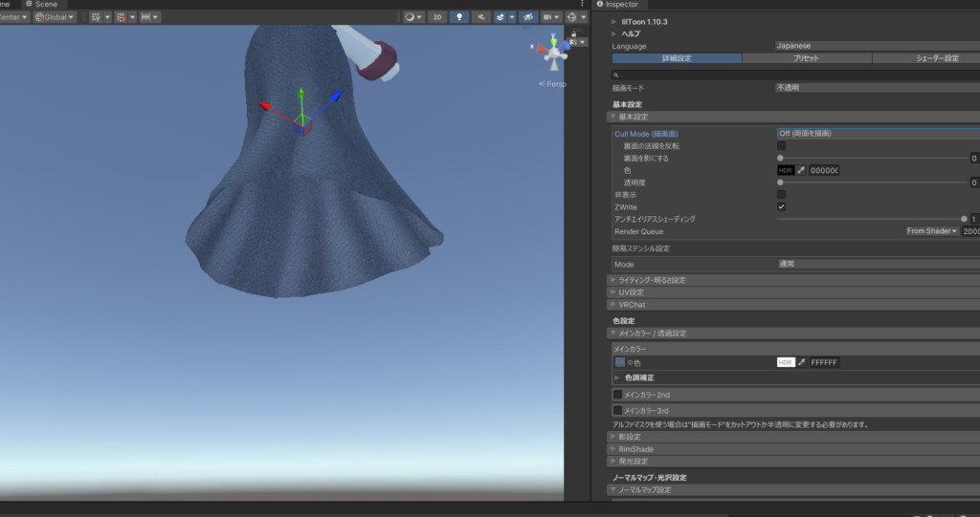Select the プリセット tab
Viewport: 980px width, 517px height.
pyautogui.click(x=807, y=58)
